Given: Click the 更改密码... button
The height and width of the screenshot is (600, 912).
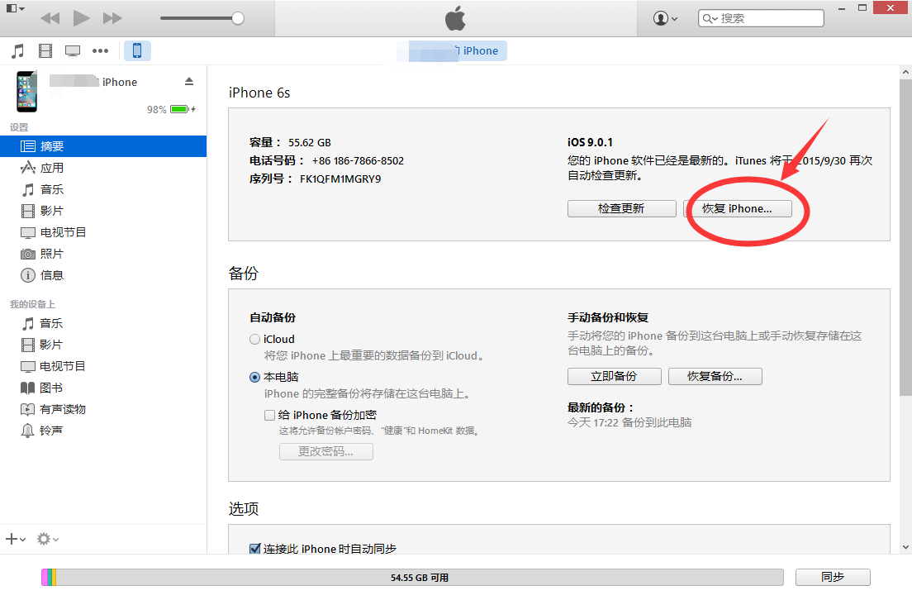Looking at the screenshot, I should coord(325,451).
